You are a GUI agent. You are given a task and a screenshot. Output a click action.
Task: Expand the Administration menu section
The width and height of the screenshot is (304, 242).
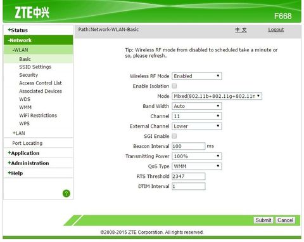click(28, 163)
